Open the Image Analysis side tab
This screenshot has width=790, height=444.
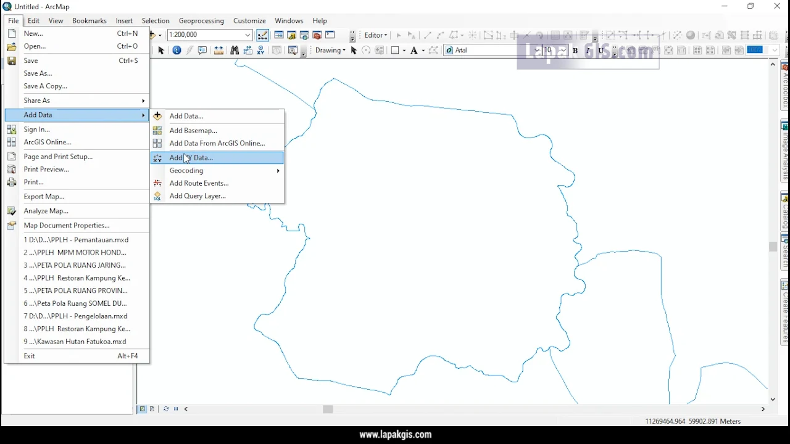785,152
